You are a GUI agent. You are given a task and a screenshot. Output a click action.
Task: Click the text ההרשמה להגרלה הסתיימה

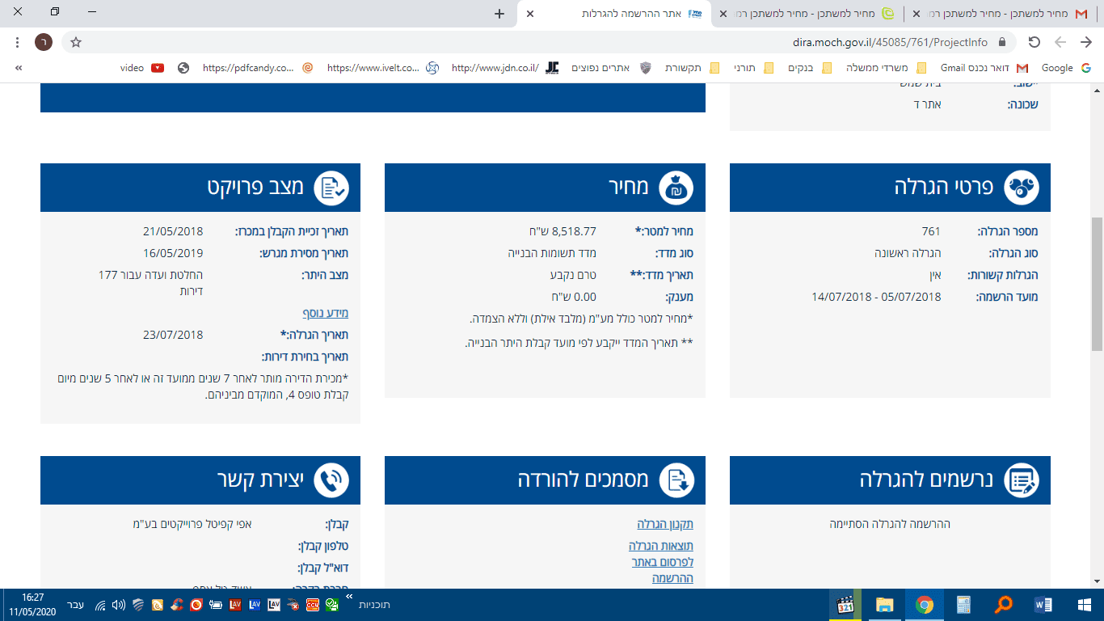[x=890, y=524]
